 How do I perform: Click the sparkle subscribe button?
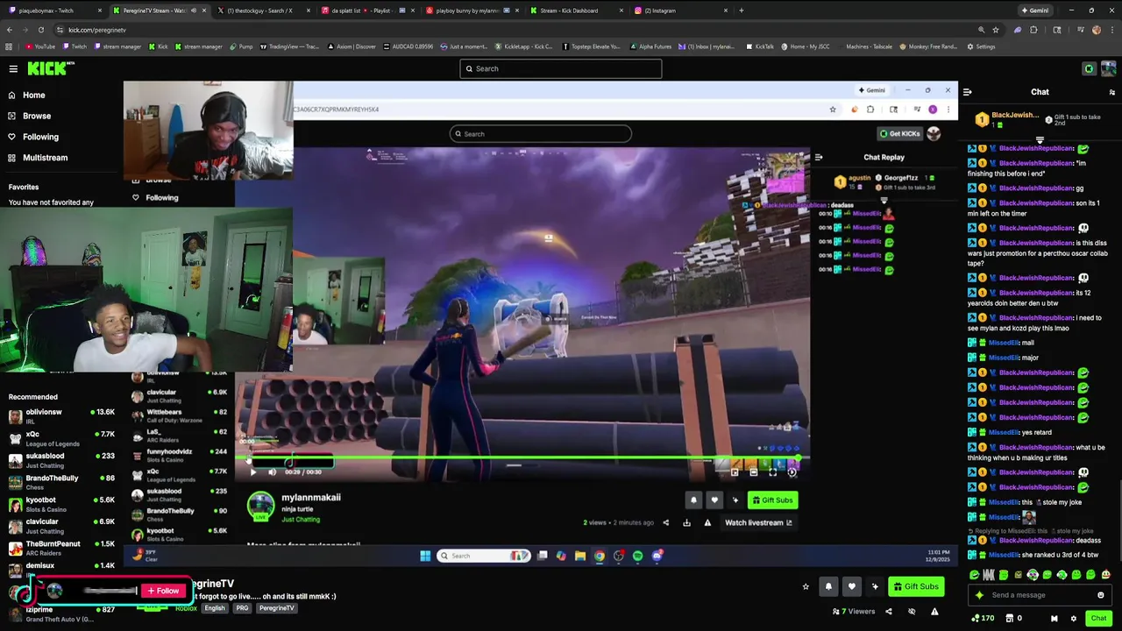tap(874, 586)
